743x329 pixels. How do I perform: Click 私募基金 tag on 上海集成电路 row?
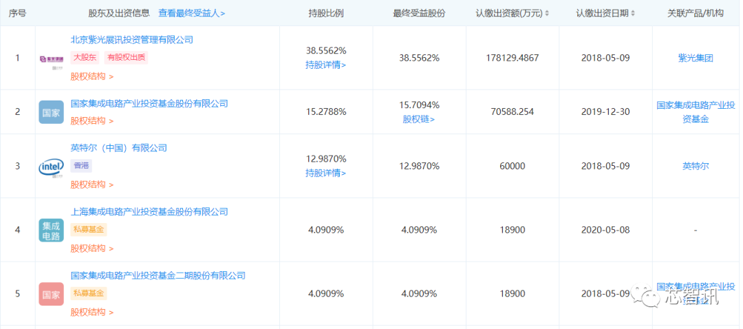tap(89, 230)
